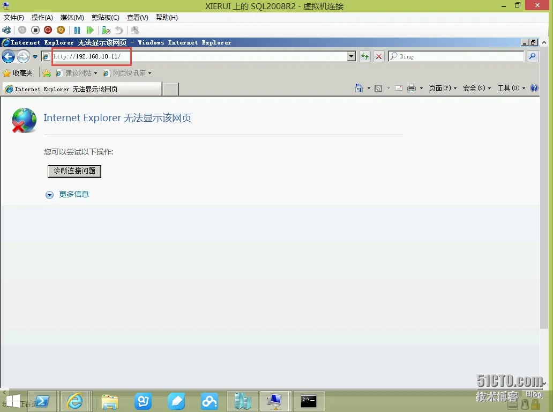The width and height of the screenshot is (553, 412).
Task: Reset the VM with the green play icon
Action: pos(90,30)
